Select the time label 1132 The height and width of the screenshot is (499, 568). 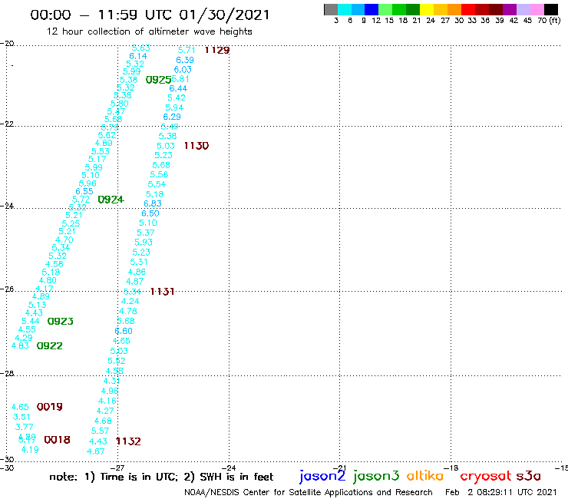[x=128, y=441]
